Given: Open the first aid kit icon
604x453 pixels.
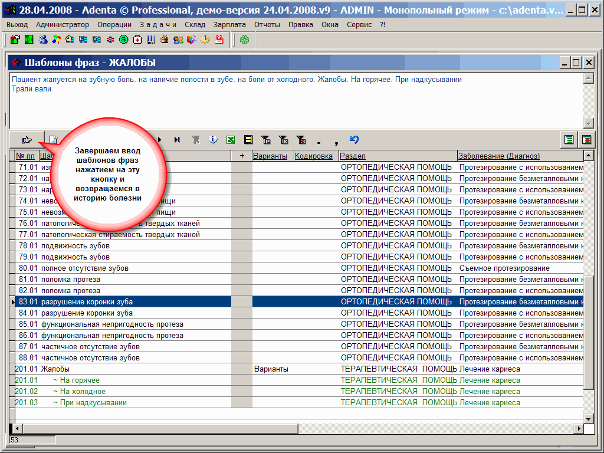Looking at the screenshot, I should click(x=137, y=40).
